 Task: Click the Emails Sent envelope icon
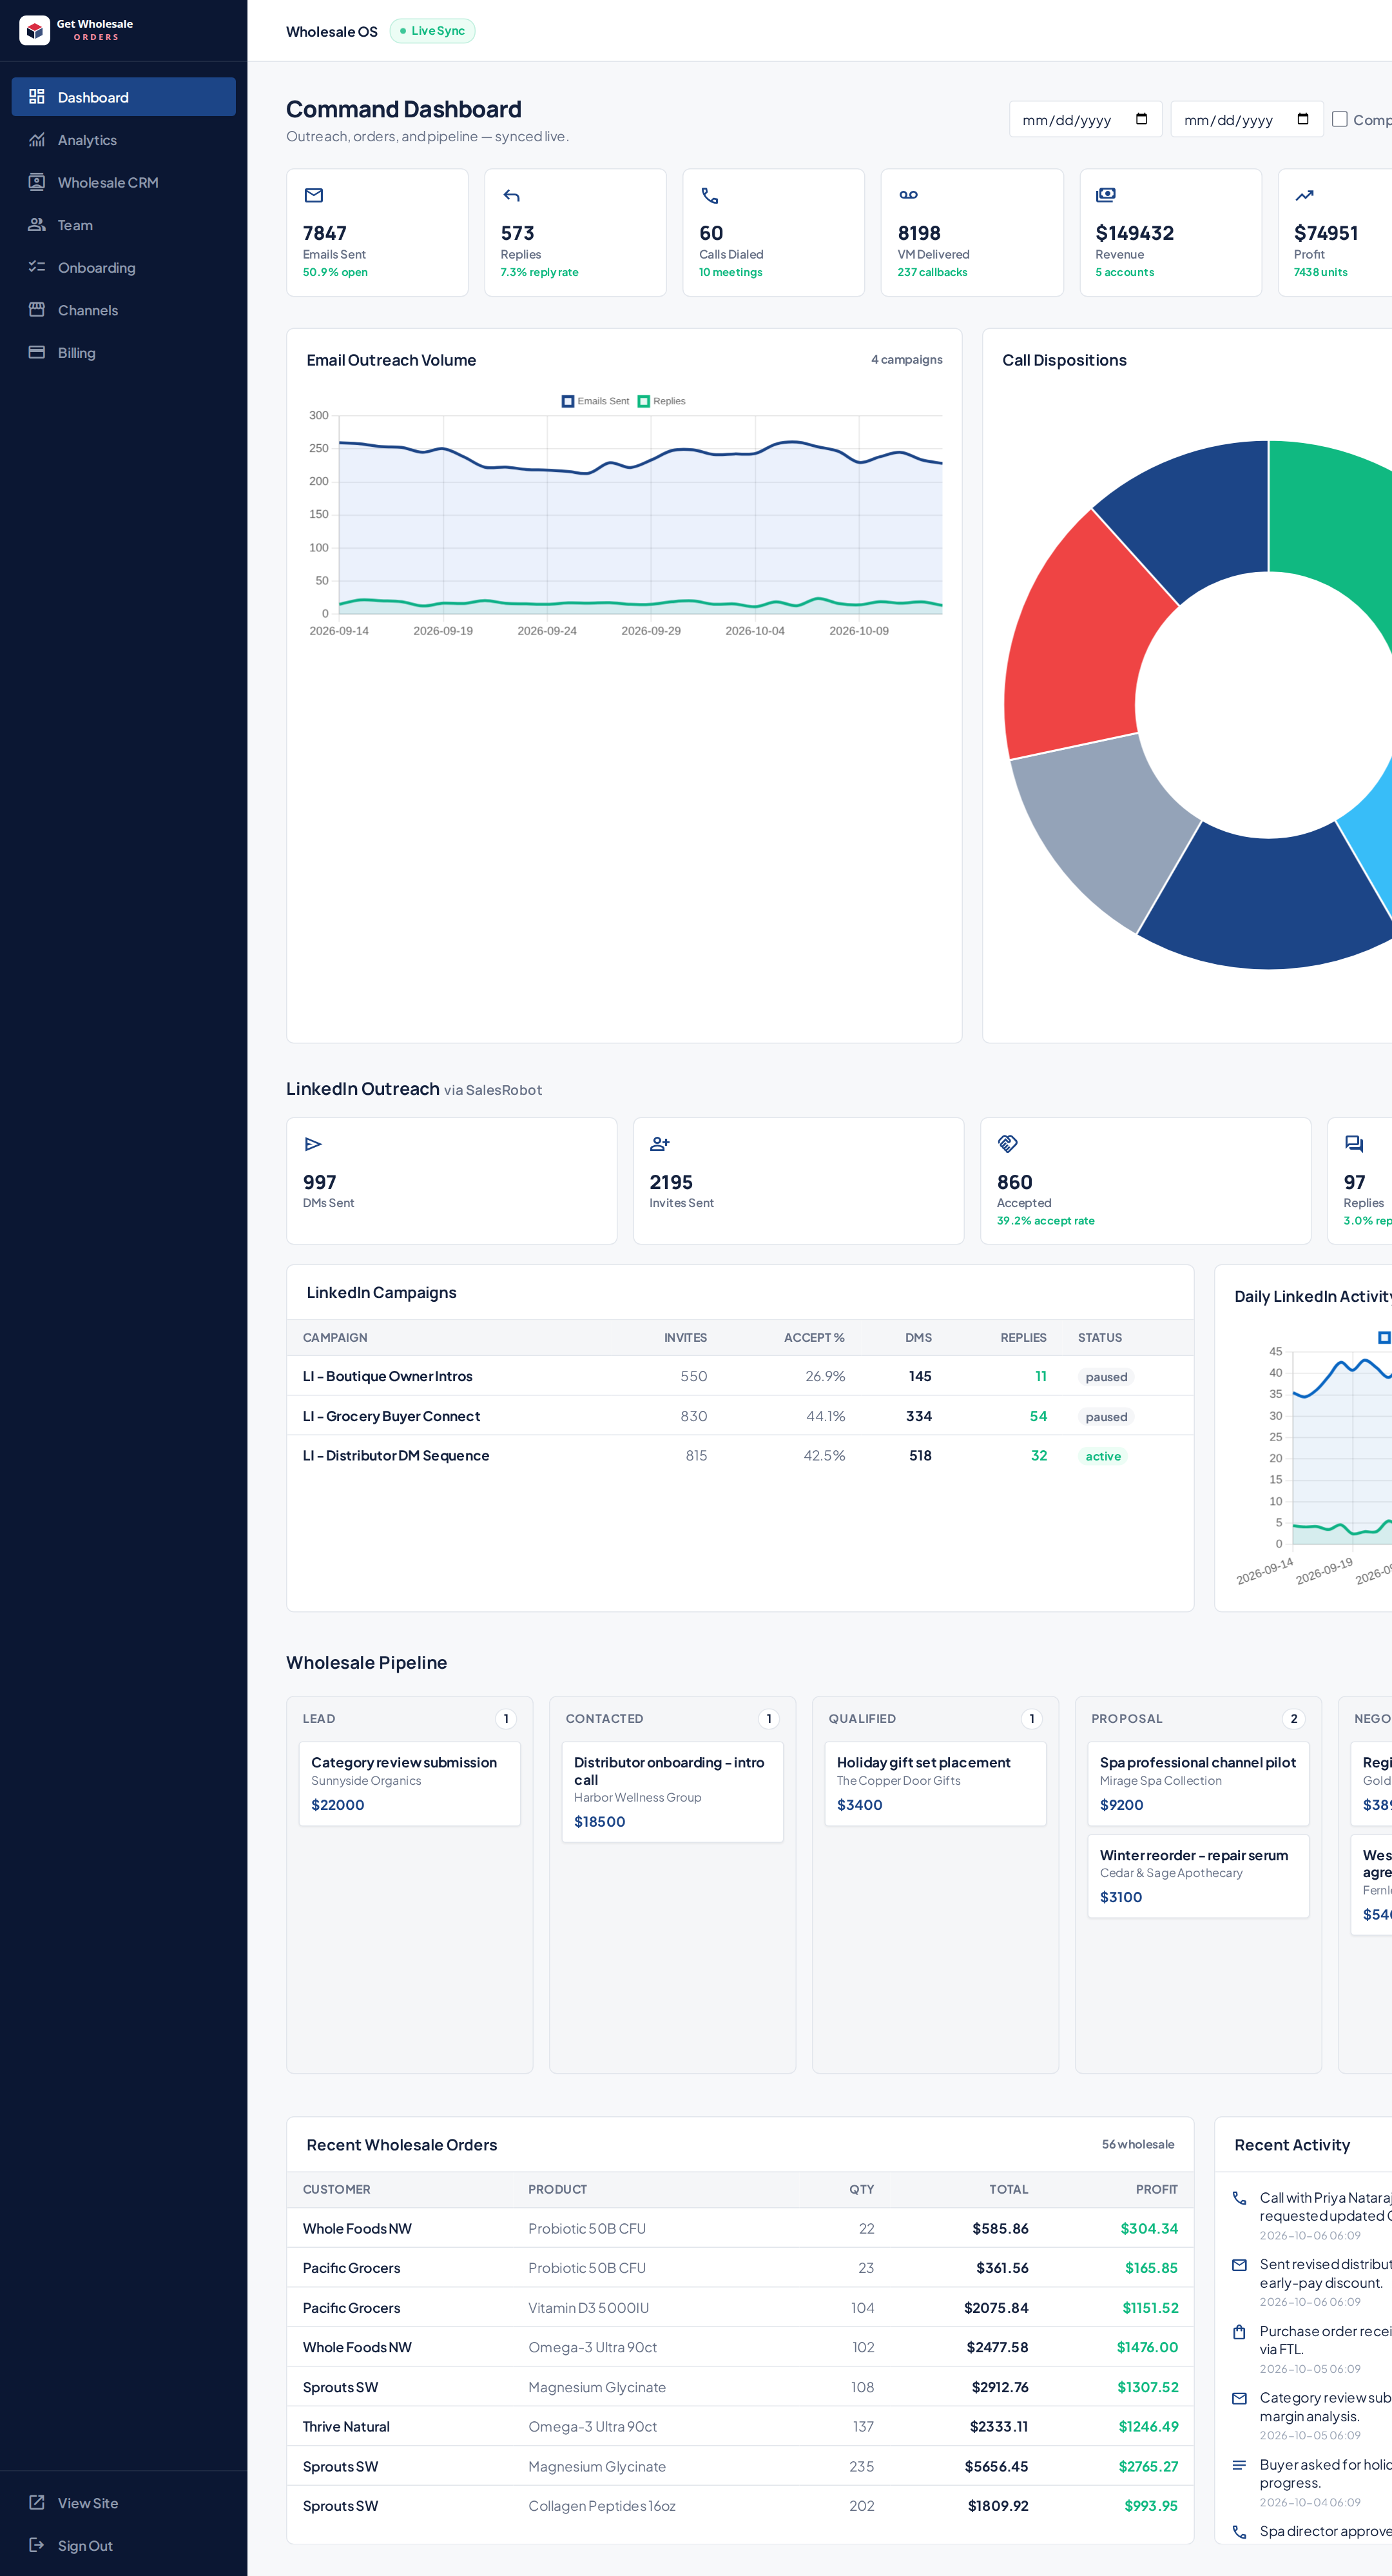click(x=314, y=195)
